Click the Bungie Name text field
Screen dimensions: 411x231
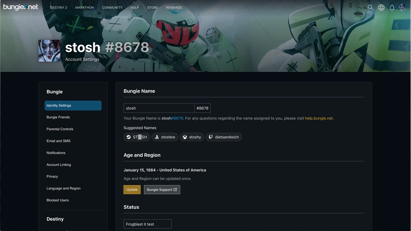click(159, 108)
